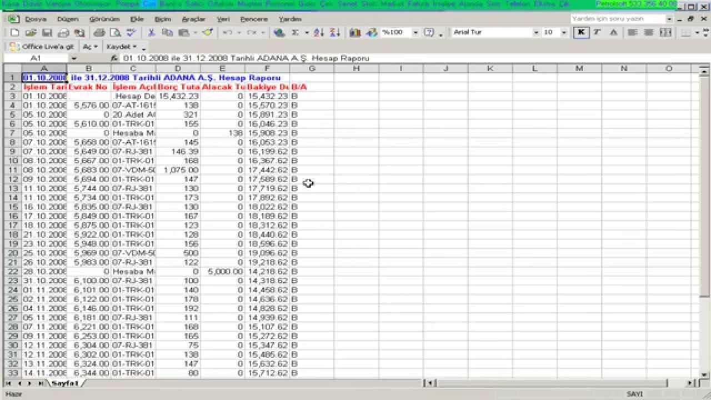711x400 pixels.
Task: Open Print Preview from the toolbar
Action: pos(115,33)
